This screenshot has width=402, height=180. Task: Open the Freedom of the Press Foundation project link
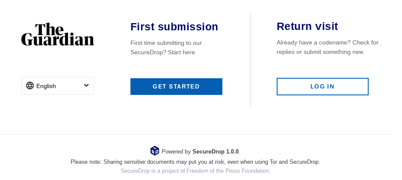pyautogui.click(x=195, y=171)
